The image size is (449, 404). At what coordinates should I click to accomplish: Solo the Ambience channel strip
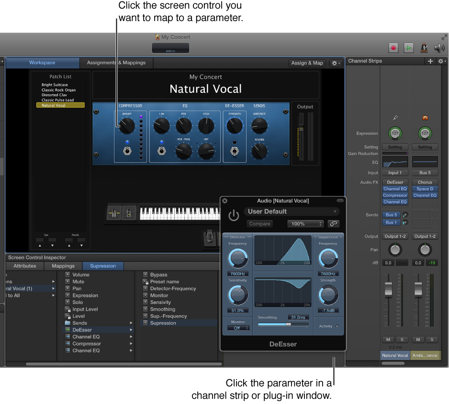tap(432, 339)
